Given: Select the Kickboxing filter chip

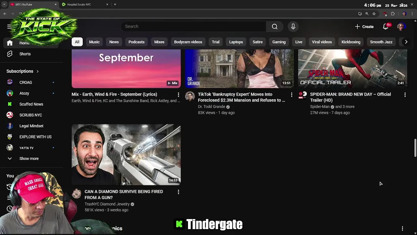Looking at the screenshot, I should 351,42.
